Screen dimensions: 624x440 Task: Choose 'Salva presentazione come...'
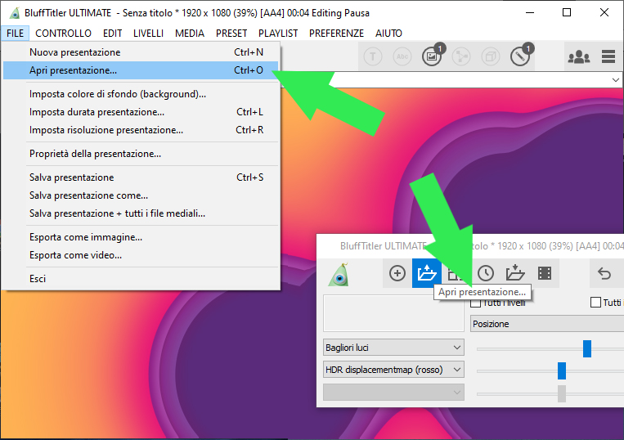(141, 195)
